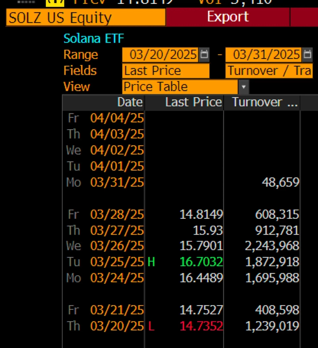Viewport: 318px width, 348px height.
Task: Select the 03/28/25 row date
Action: (117, 214)
